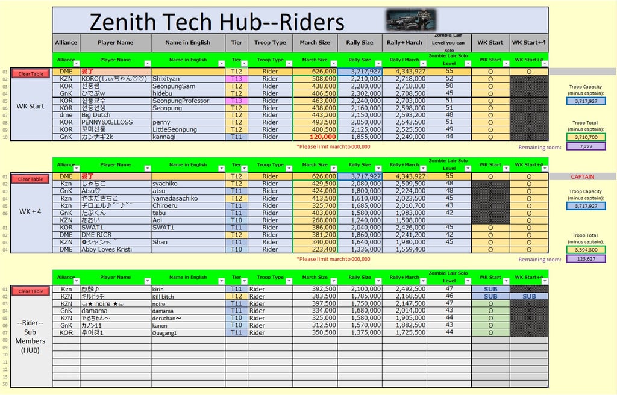Open Zombie Lair Solo Level filter in Sub Members table
The height and width of the screenshot is (395, 617).
tap(468, 281)
